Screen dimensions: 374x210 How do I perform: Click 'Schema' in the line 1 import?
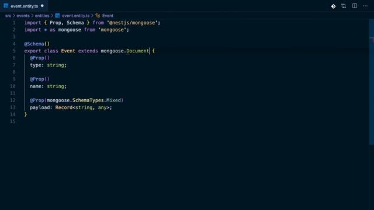(x=75, y=23)
